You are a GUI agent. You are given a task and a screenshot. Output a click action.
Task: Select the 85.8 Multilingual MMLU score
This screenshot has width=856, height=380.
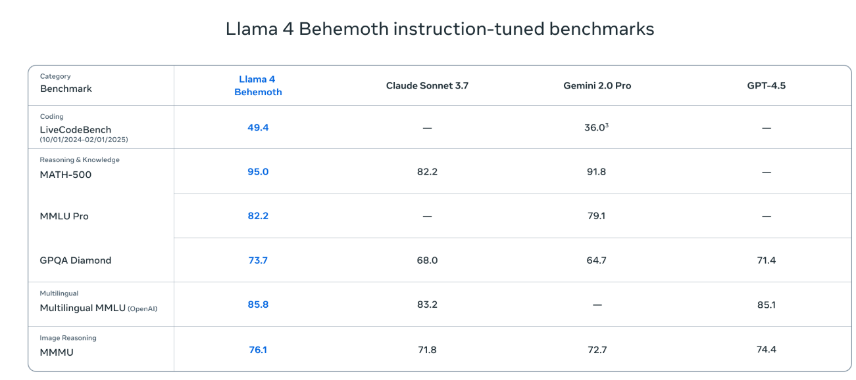pos(258,305)
